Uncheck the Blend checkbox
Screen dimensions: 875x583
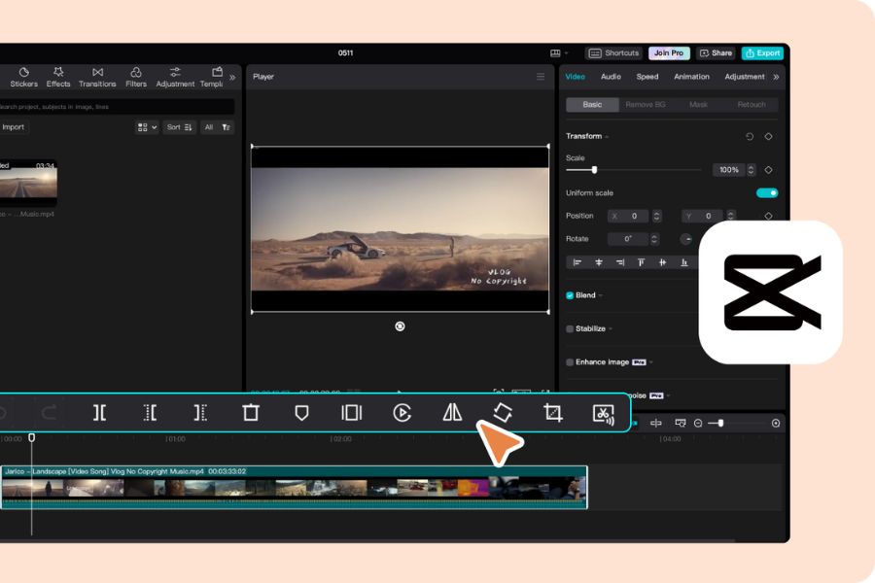(x=570, y=295)
